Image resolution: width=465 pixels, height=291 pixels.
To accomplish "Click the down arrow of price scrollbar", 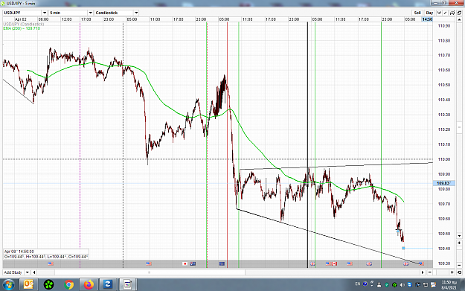I will pyautogui.click(x=459, y=236).
